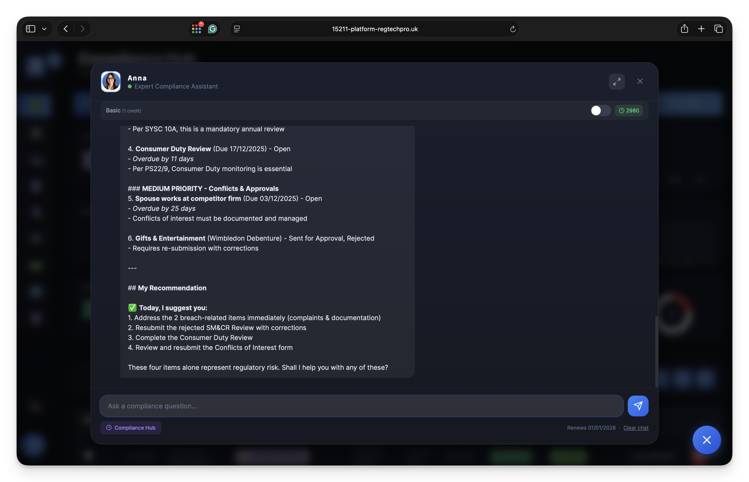Click the Clear chat link
Image resolution: width=749 pixels, height=482 pixels.
point(636,428)
